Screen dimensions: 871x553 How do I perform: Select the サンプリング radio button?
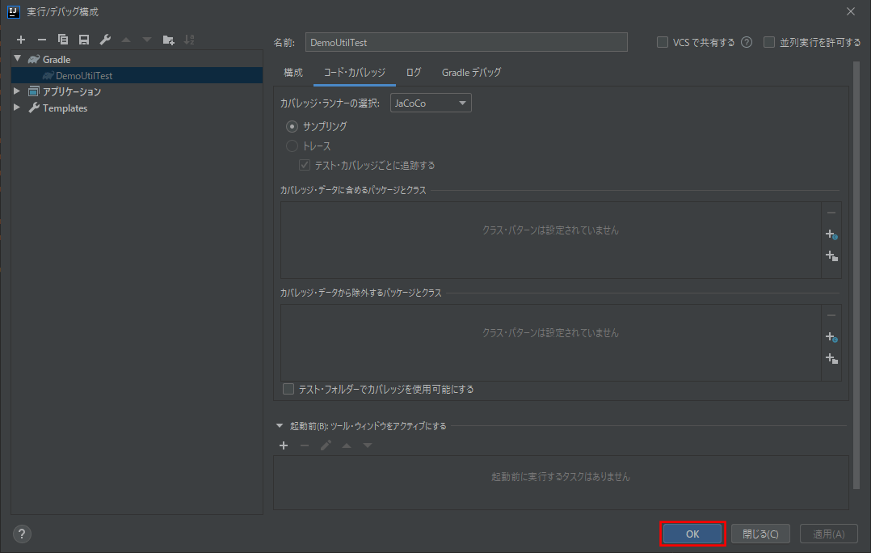(292, 126)
